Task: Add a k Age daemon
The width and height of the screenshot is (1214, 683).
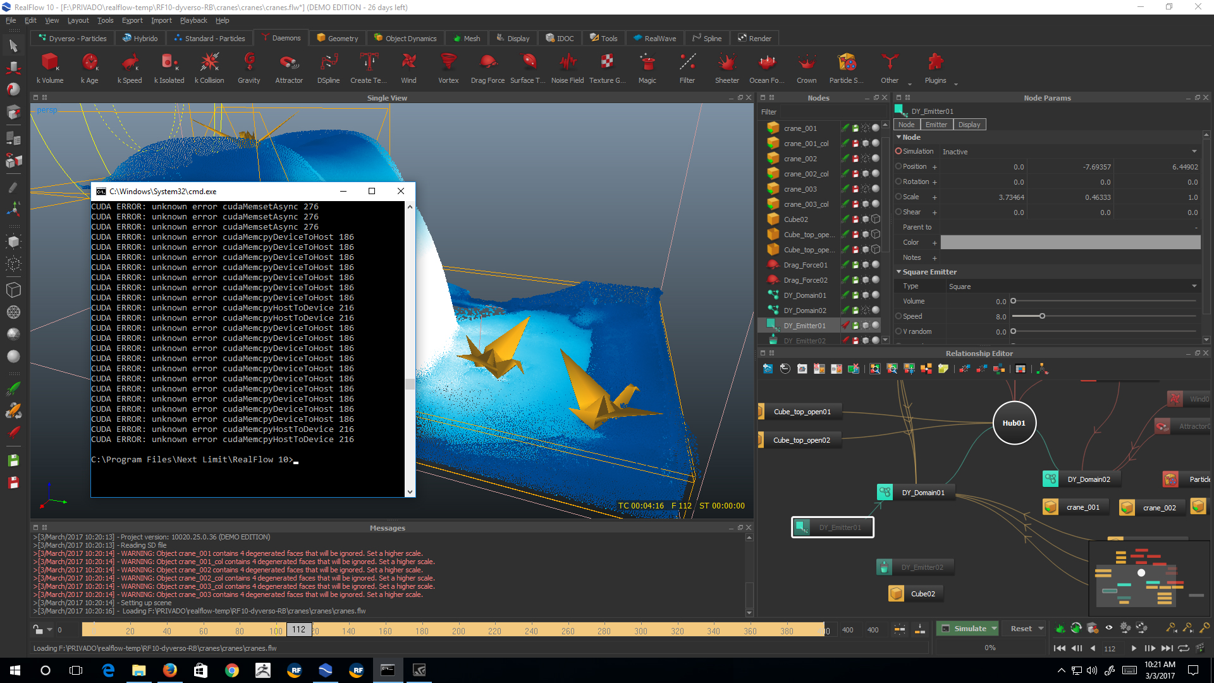Action: coord(90,68)
